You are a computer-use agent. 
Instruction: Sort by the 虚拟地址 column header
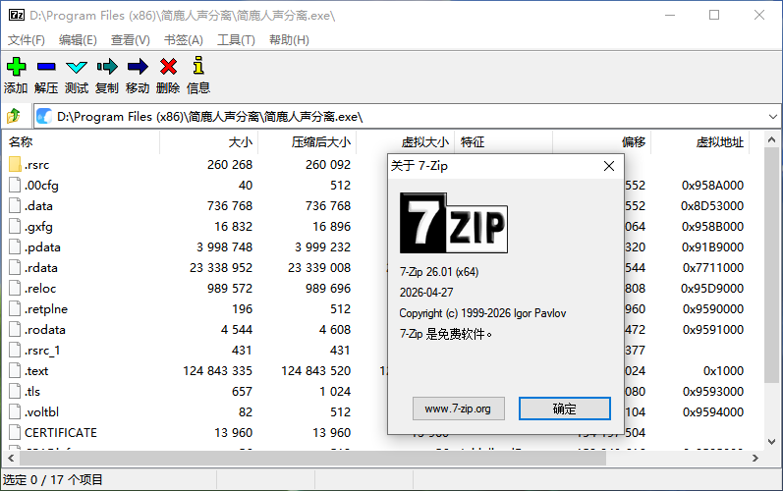click(700, 142)
